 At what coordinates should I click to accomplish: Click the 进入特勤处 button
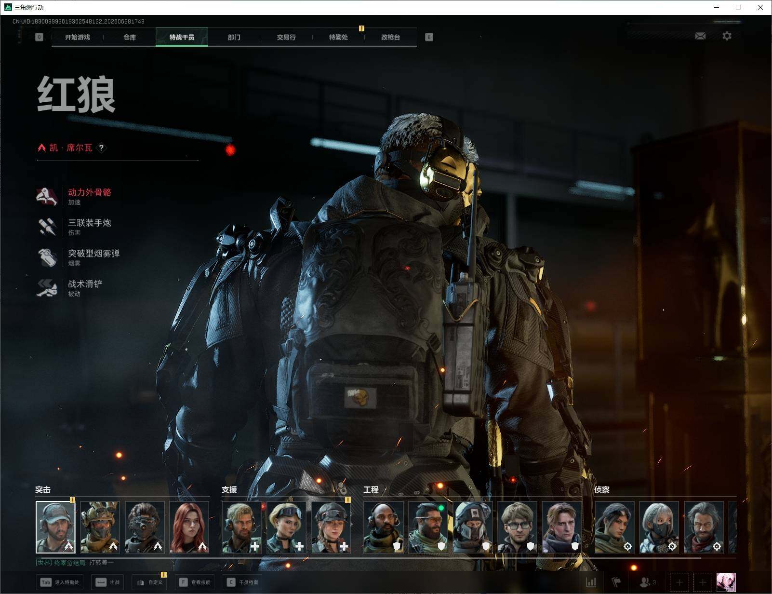click(60, 582)
